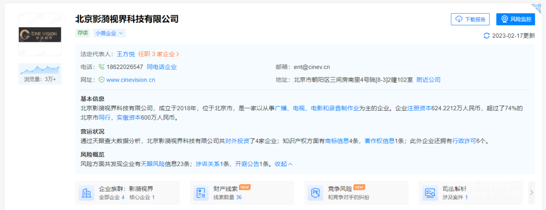Click the website security shield icon

(101, 80)
